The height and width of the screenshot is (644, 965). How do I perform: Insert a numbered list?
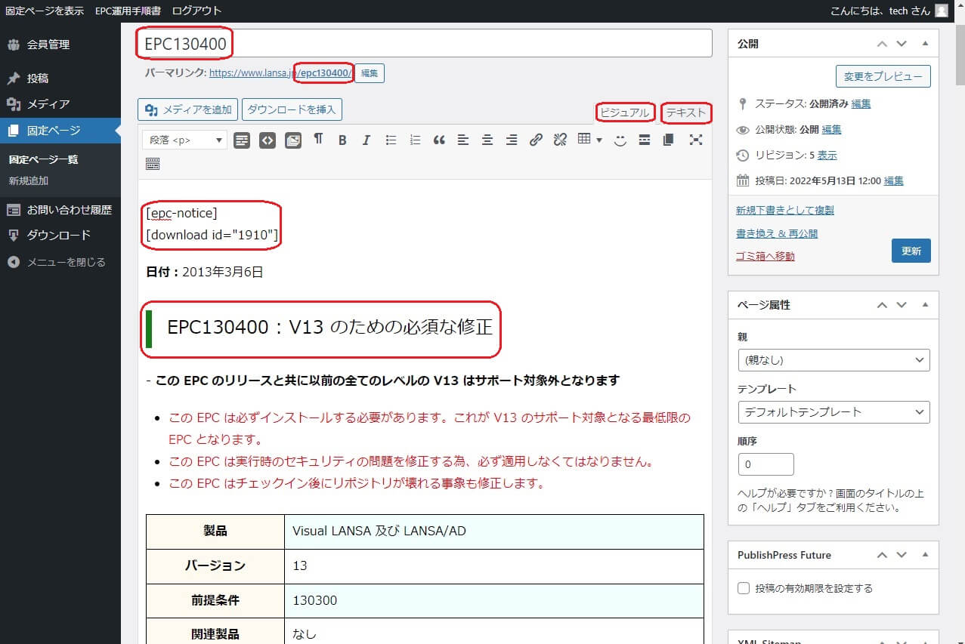click(x=415, y=140)
